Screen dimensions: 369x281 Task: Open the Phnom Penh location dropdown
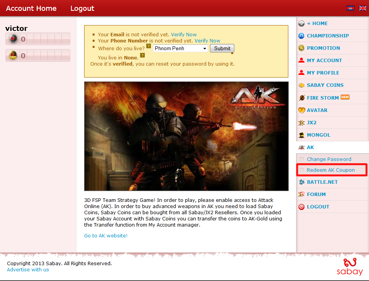180,49
